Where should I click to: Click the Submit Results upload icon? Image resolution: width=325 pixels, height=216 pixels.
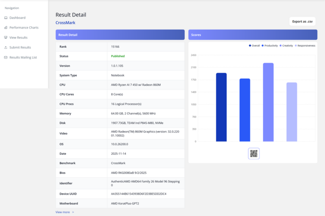point(6,48)
